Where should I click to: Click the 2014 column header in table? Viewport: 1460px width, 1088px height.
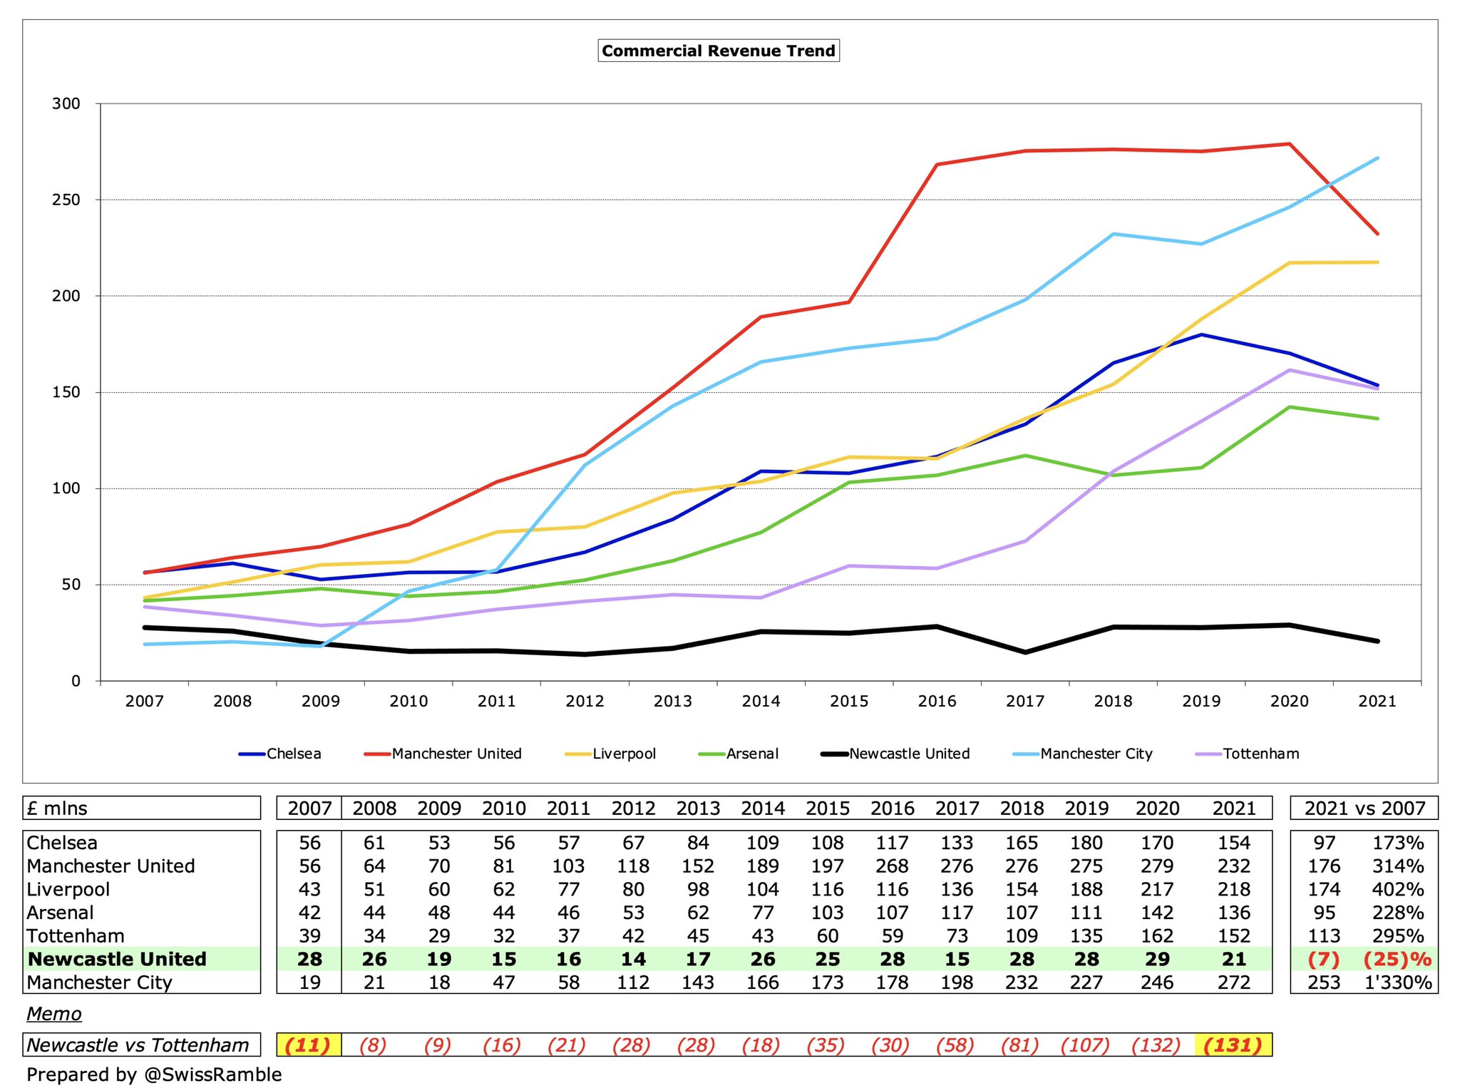pyautogui.click(x=763, y=808)
